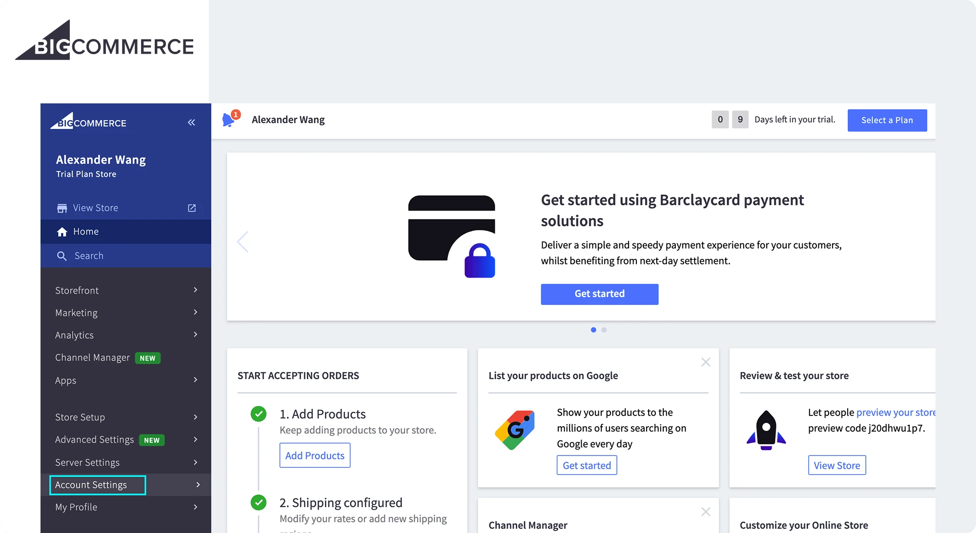The width and height of the screenshot is (976, 533).
Task: Collapse the sidebar with double-chevron icon
Action: tap(191, 122)
